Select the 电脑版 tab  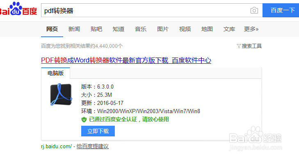55,73
